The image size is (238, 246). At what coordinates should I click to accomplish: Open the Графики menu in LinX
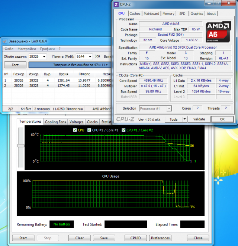[47, 49]
